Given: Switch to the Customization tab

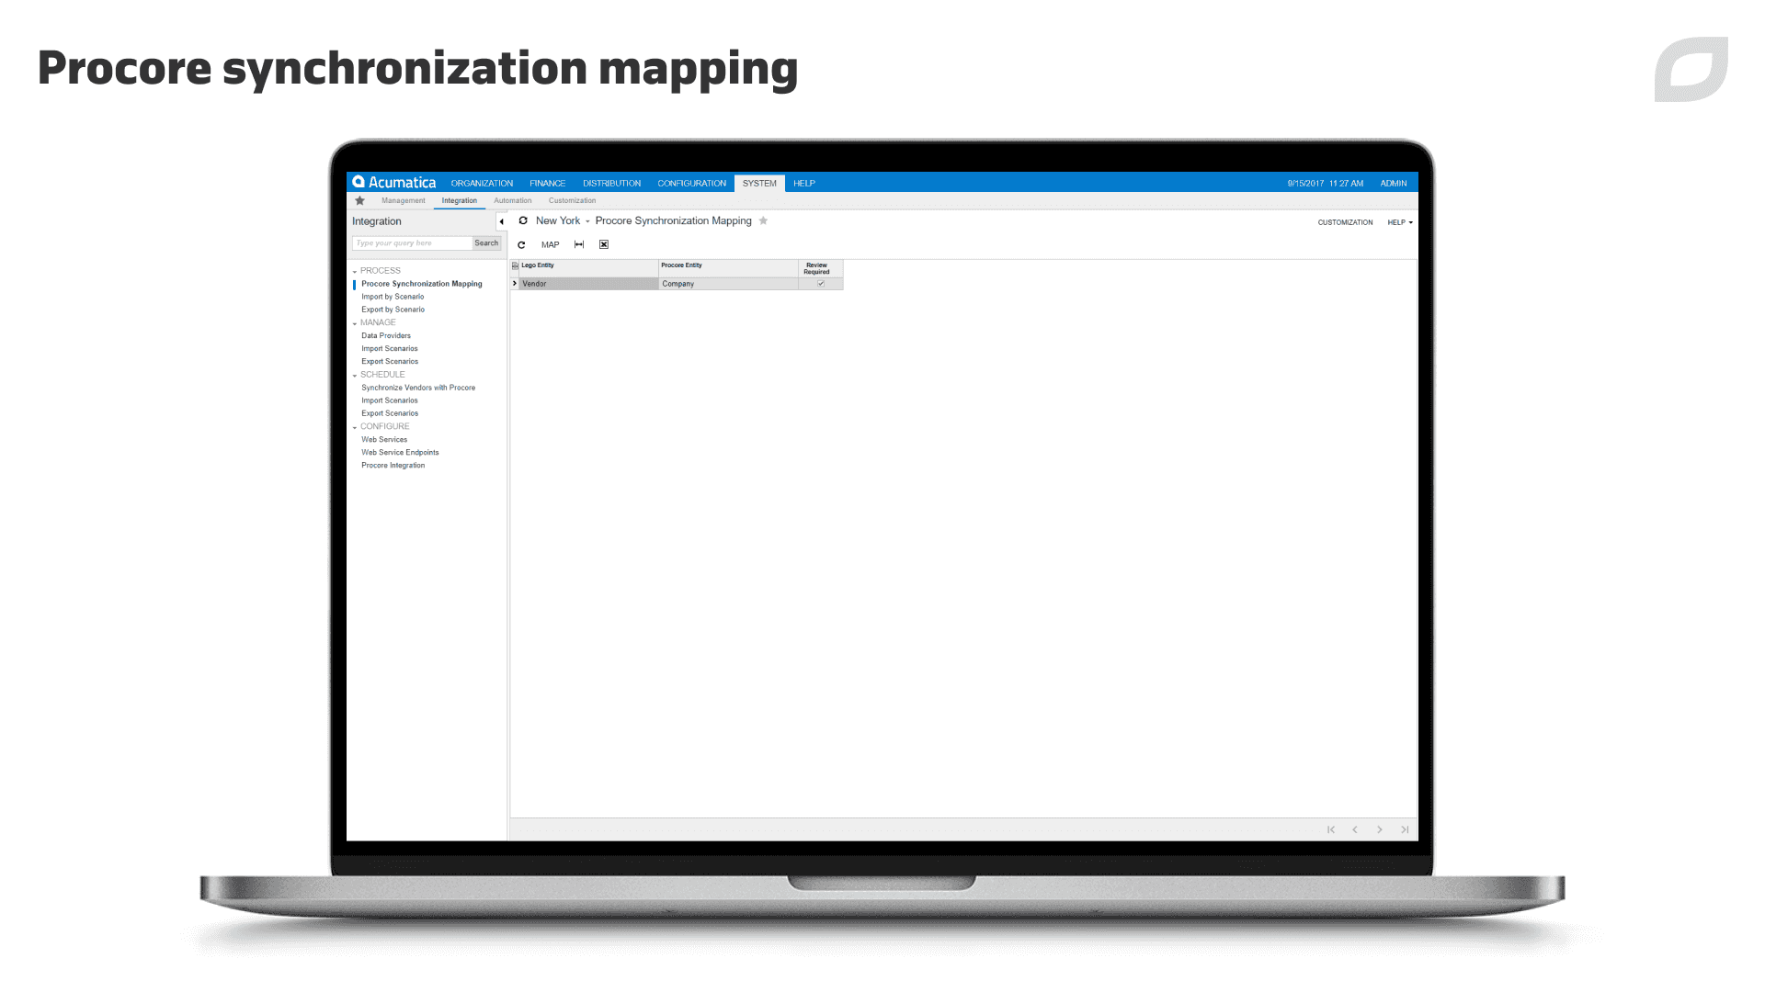Looking at the screenshot, I should (572, 200).
